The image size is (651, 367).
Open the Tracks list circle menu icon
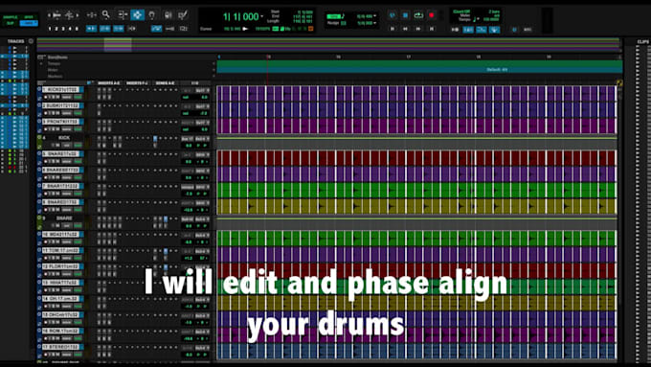coord(31,41)
